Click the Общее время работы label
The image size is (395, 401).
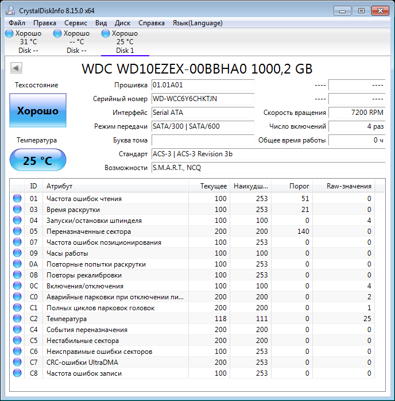pyautogui.click(x=292, y=140)
